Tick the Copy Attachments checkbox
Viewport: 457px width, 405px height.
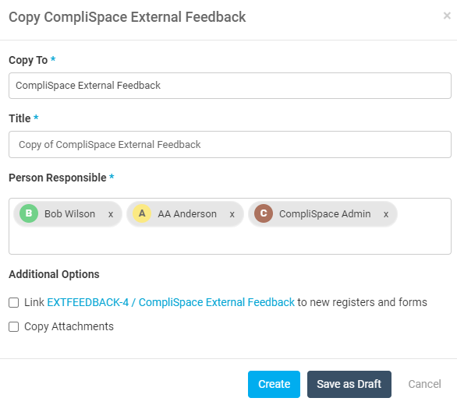point(14,326)
